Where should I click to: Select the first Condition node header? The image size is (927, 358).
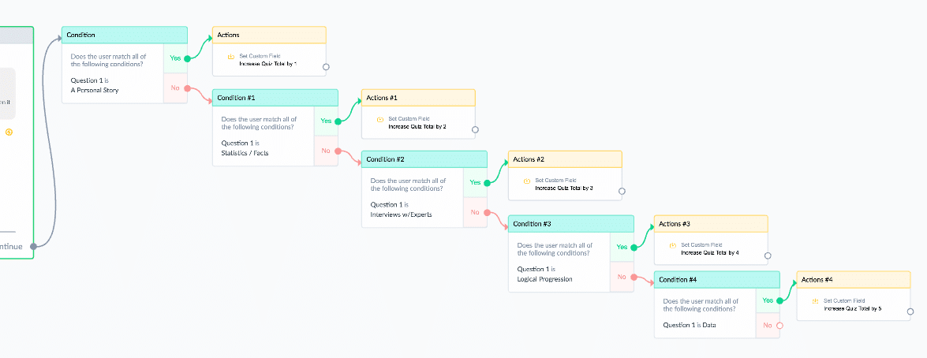125,35
